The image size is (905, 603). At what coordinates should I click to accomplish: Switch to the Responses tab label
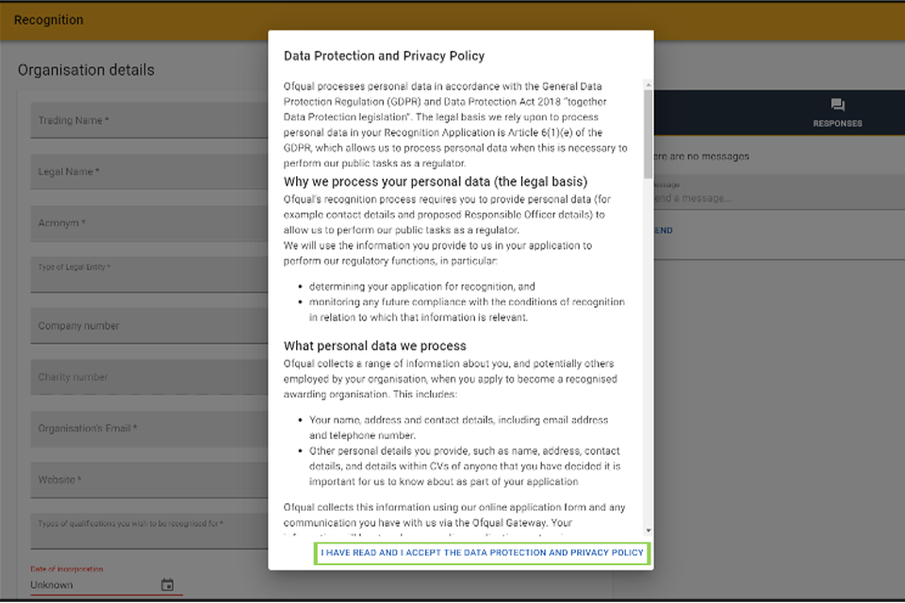837,123
